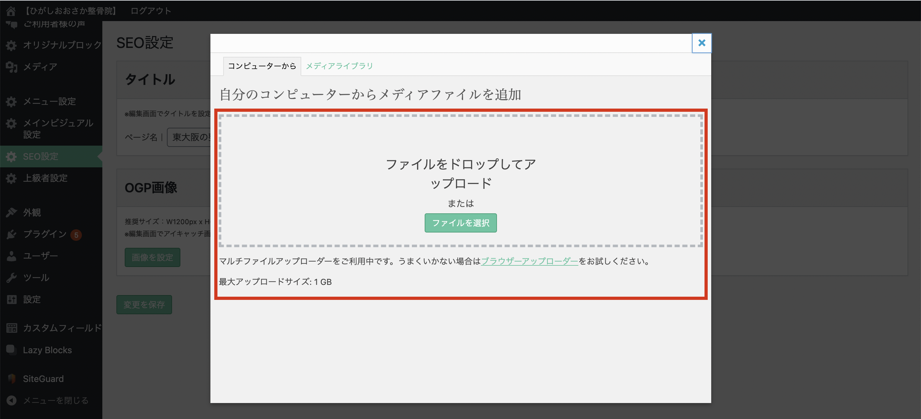Click the Media sidebar icon
Image resolution: width=921 pixels, height=419 pixels.
(12, 67)
